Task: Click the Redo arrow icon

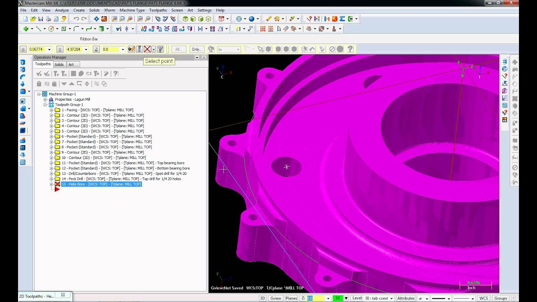Action: 84,19
